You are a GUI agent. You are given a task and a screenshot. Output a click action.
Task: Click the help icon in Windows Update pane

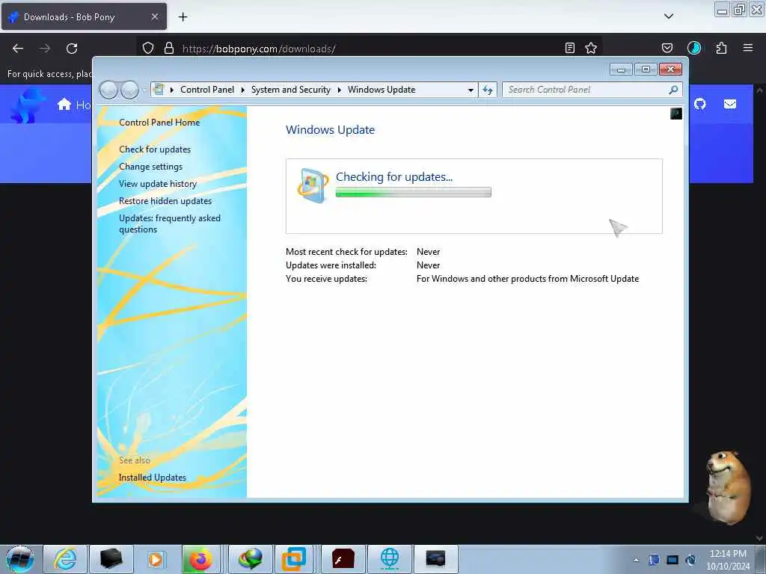[x=676, y=114]
